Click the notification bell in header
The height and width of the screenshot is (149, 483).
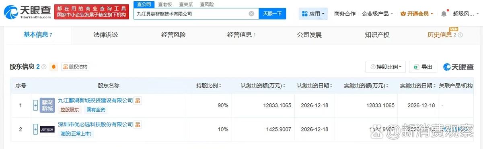pos(444,14)
